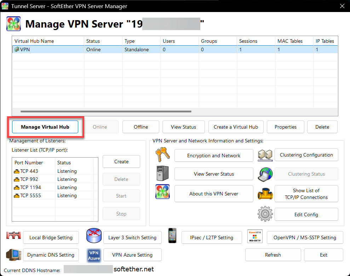Click the Type column header in hub list
Viewport: 350px width, 276px height.
(x=141, y=41)
